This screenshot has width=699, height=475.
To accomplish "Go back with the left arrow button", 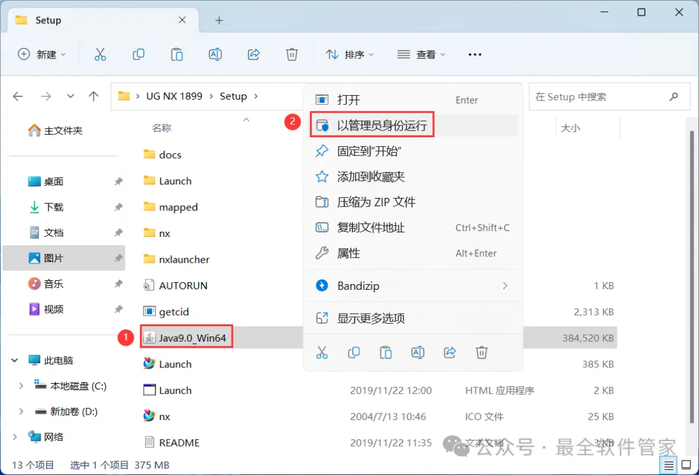I will (18, 96).
